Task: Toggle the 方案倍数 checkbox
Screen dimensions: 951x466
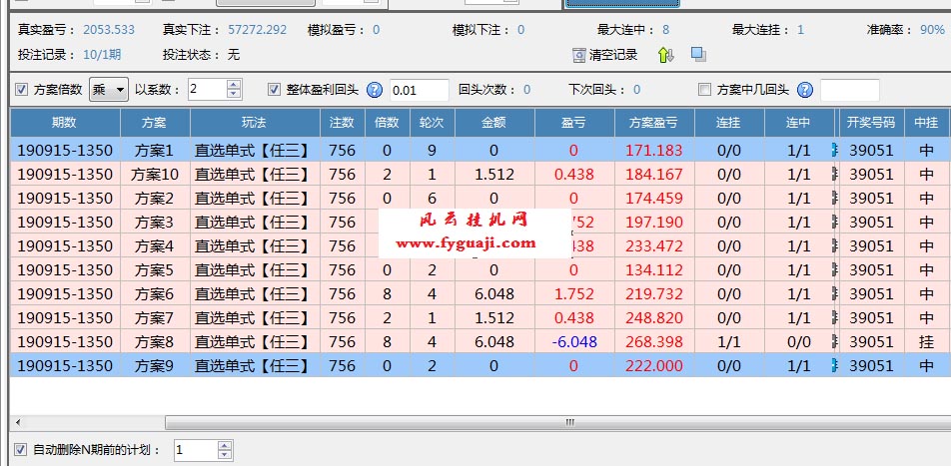Action: coord(21,90)
